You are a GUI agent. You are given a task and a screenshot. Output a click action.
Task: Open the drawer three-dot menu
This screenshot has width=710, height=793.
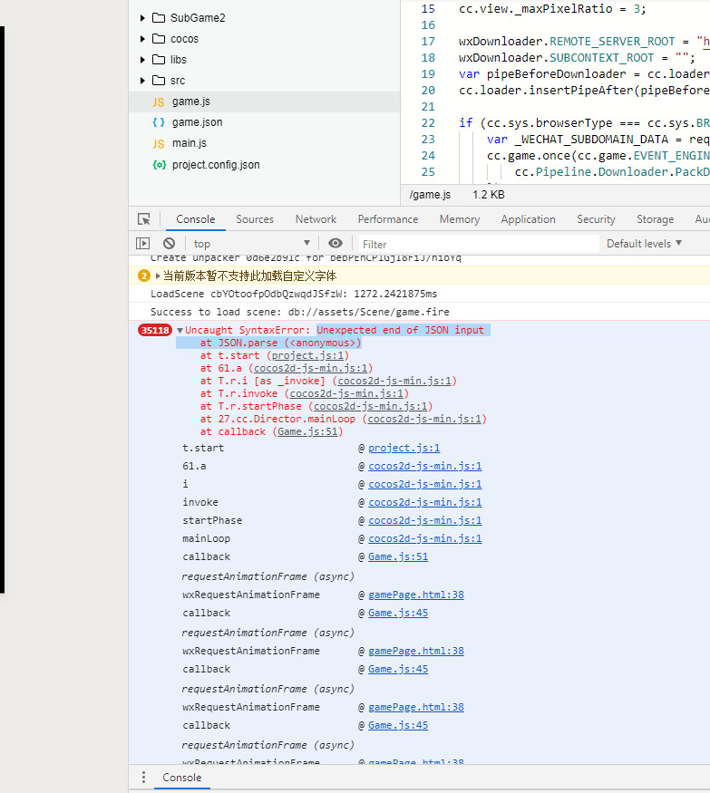pyautogui.click(x=143, y=778)
